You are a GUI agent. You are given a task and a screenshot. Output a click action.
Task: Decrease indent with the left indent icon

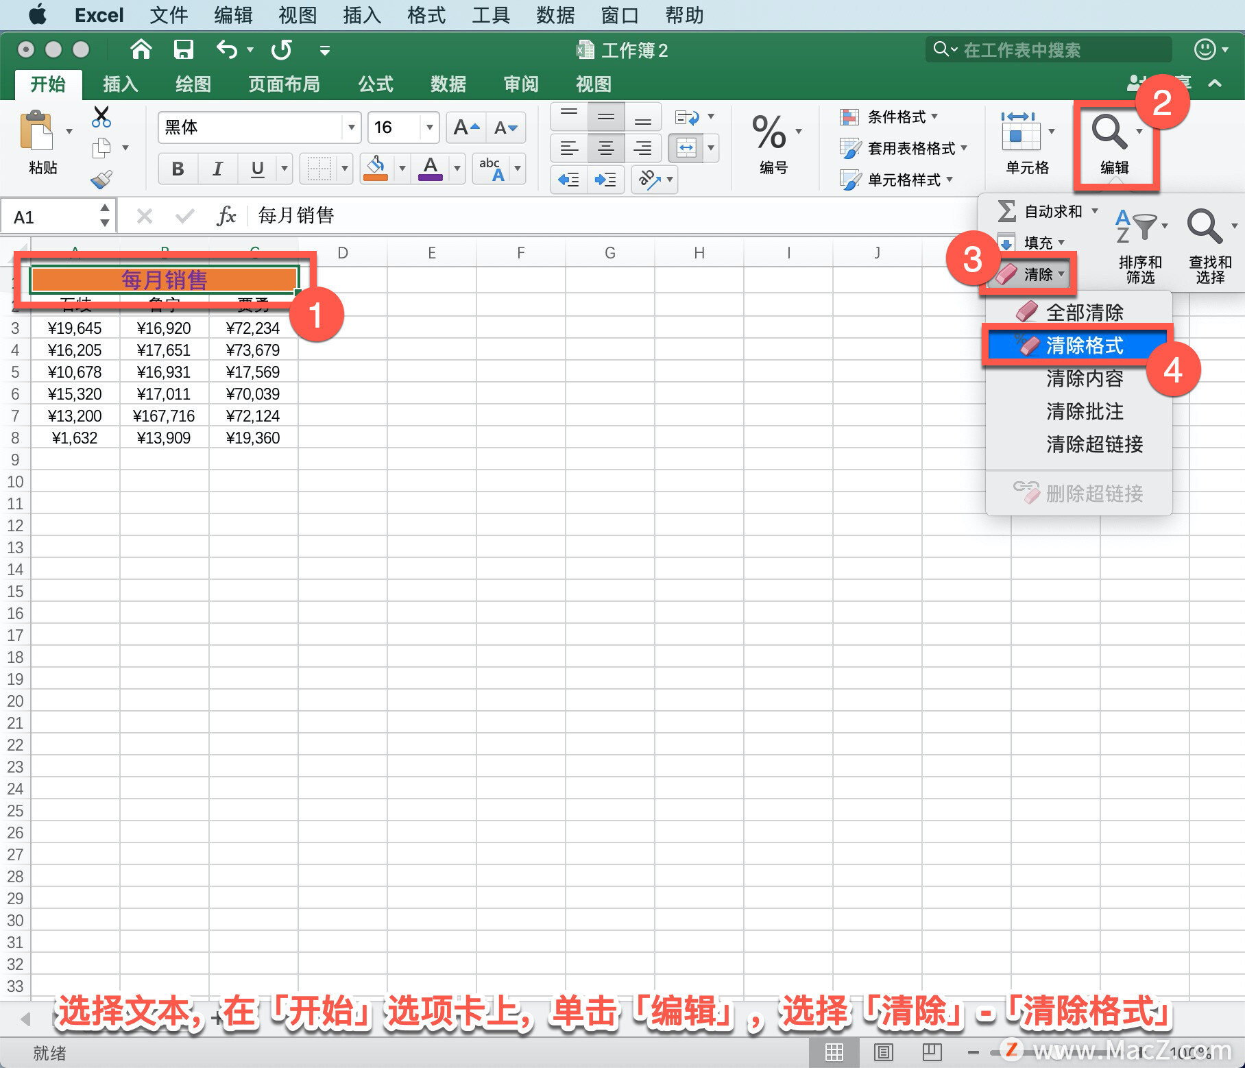(569, 180)
